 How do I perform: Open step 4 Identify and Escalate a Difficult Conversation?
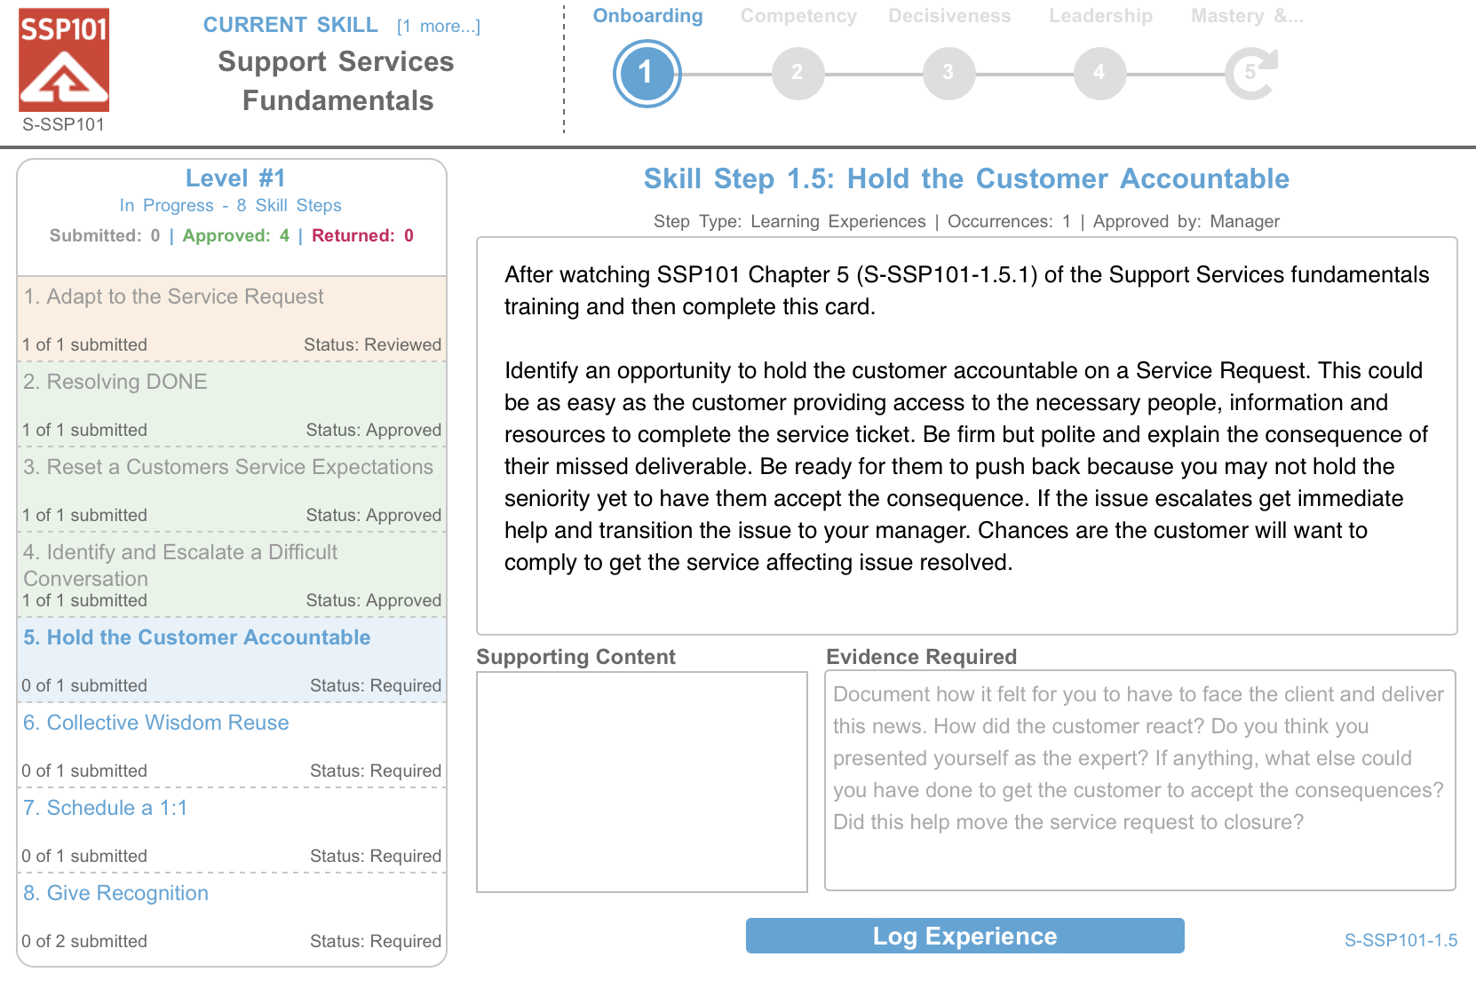pos(232,574)
